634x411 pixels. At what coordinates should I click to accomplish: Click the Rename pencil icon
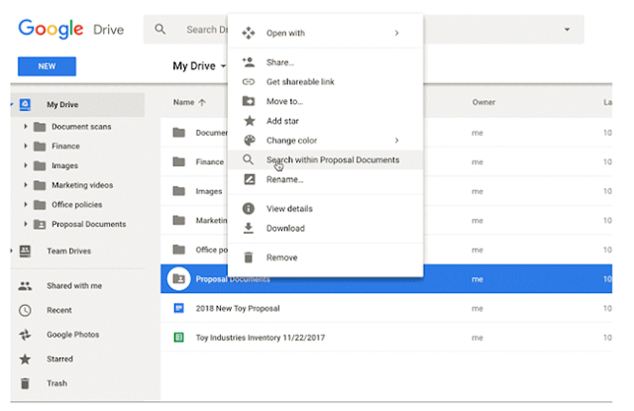[x=250, y=179]
